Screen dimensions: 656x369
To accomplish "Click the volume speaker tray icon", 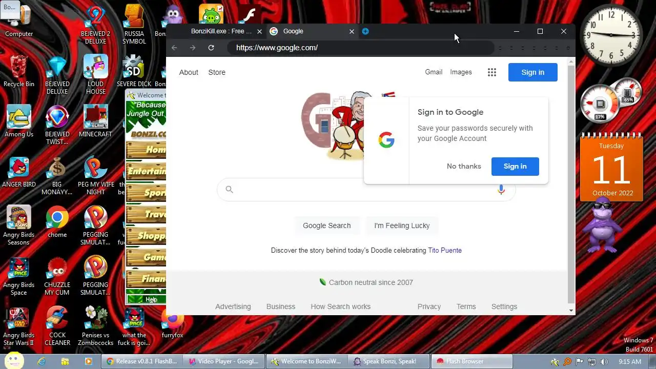I will tap(604, 362).
